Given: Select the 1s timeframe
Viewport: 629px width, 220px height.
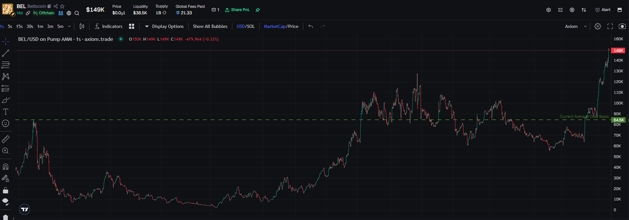Looking at the screenshot, I should tap(2, 26).
